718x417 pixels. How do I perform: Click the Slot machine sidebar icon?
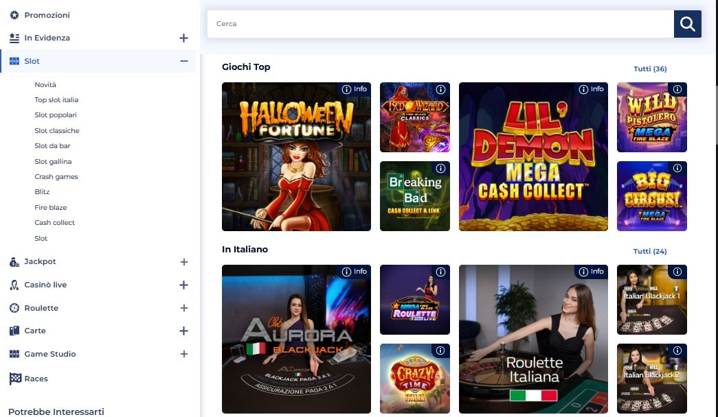[14, 61]
